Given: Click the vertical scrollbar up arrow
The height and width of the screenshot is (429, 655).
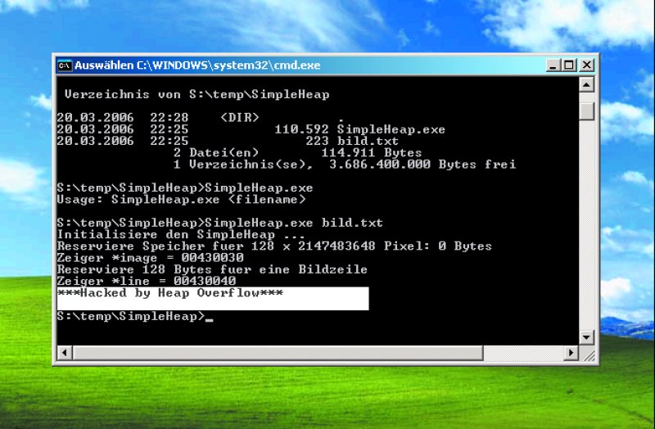Looking at the screenshot, I should click(586, 85).
